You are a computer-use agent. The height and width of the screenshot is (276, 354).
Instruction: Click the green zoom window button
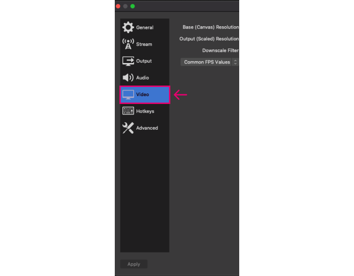click(x=133, y=6)
